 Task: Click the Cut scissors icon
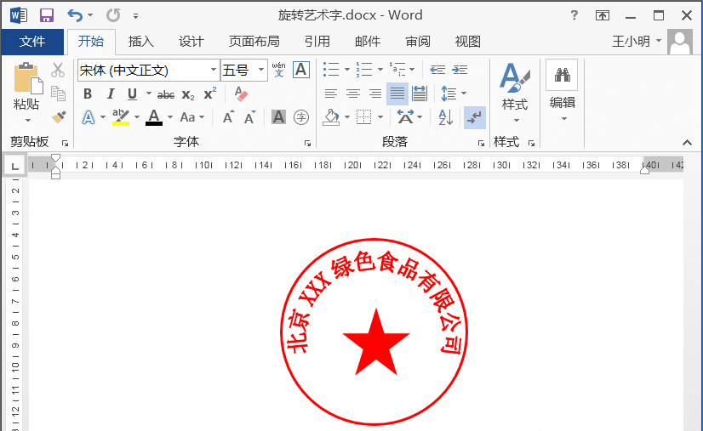[x=58, y=70]
